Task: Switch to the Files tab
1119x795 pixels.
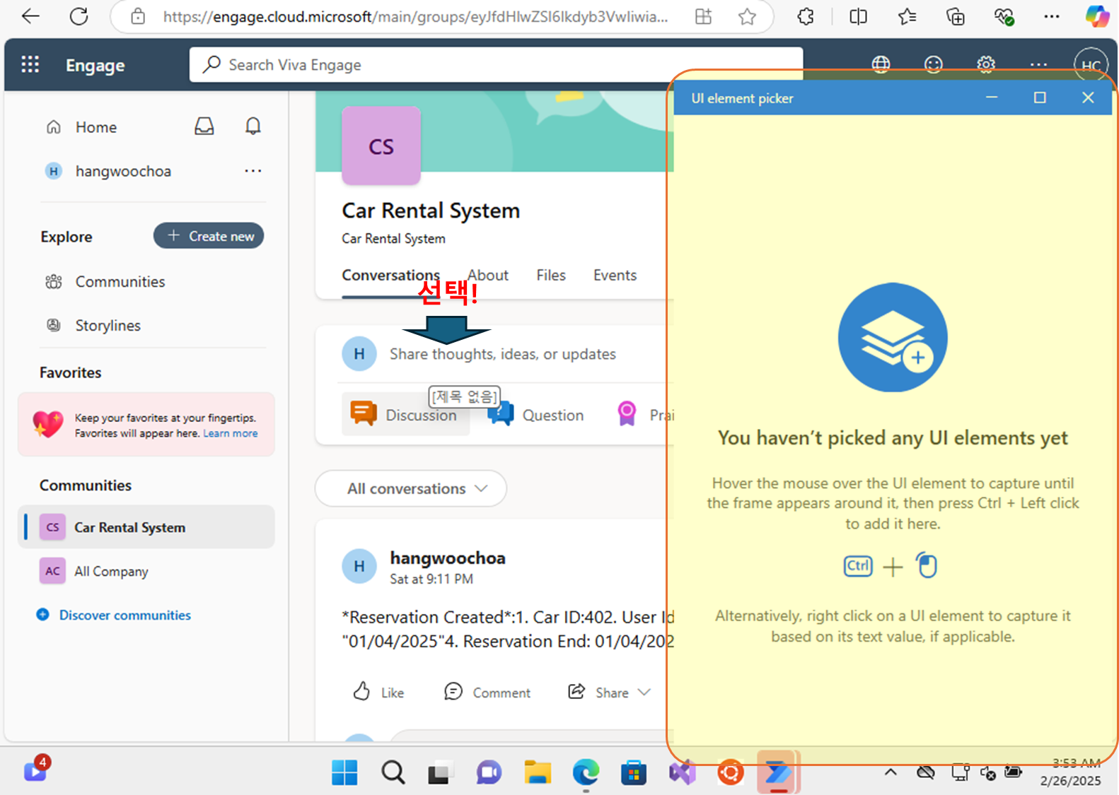Action: (551, 276)
